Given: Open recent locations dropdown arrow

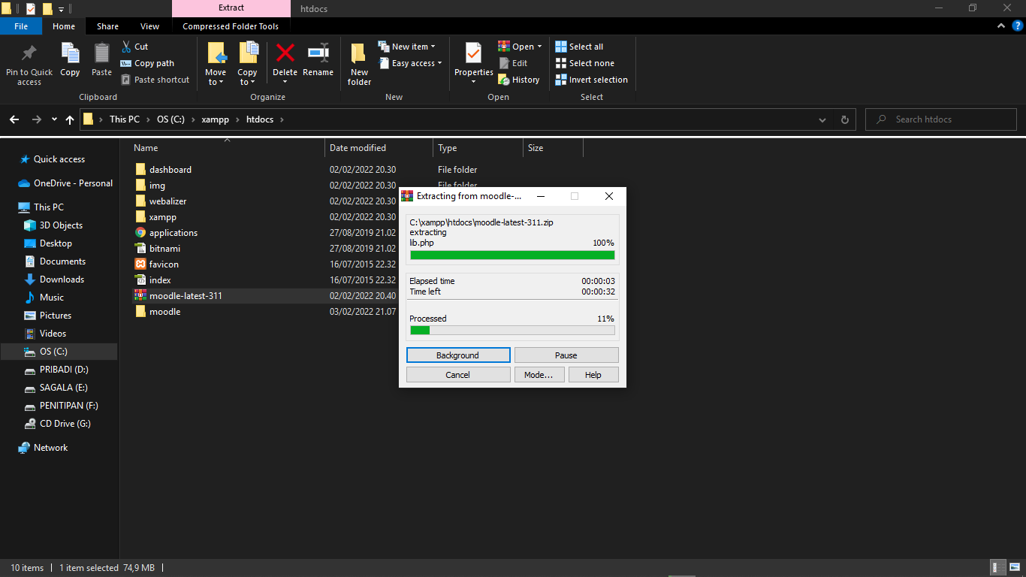Looking at the screenshot, I should click(54, 119).
